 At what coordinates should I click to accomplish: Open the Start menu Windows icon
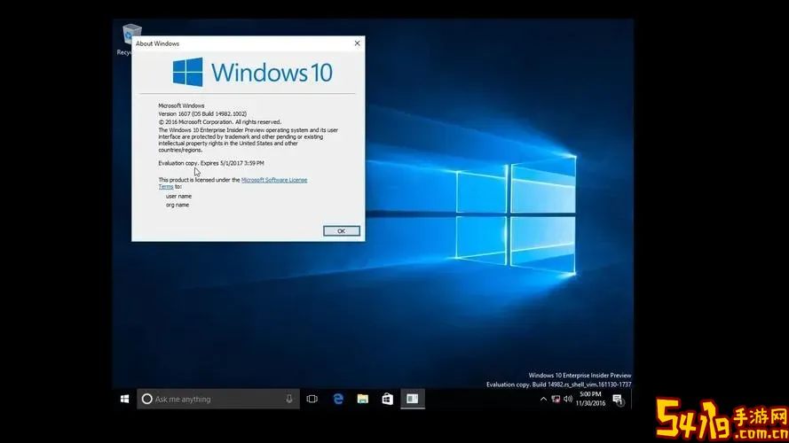pos(125,399)
